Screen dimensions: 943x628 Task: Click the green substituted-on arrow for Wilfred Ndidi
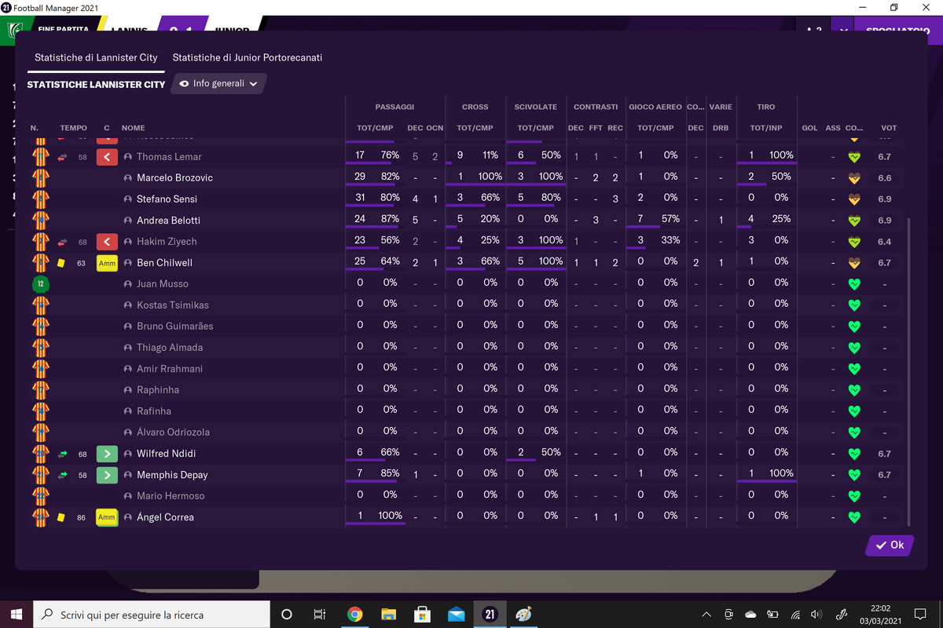click(107, 454)
